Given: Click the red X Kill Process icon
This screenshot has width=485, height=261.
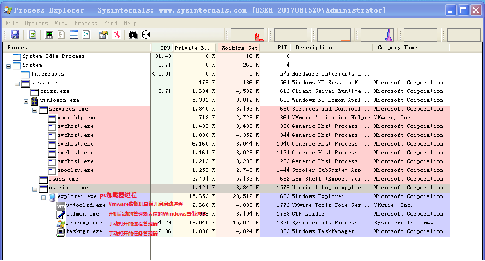Looking at the screenshot, I should [117, 34].
